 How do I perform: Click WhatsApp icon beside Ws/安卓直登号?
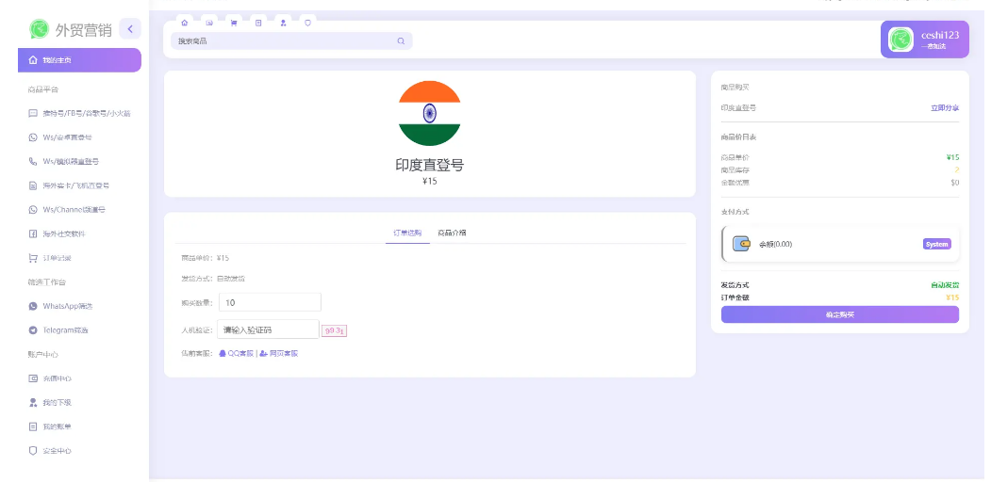33,137
